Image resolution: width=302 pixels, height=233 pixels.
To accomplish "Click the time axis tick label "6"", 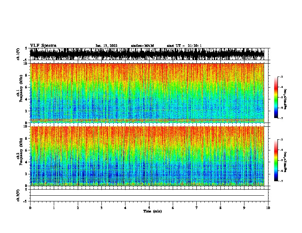I will [173, 208].
